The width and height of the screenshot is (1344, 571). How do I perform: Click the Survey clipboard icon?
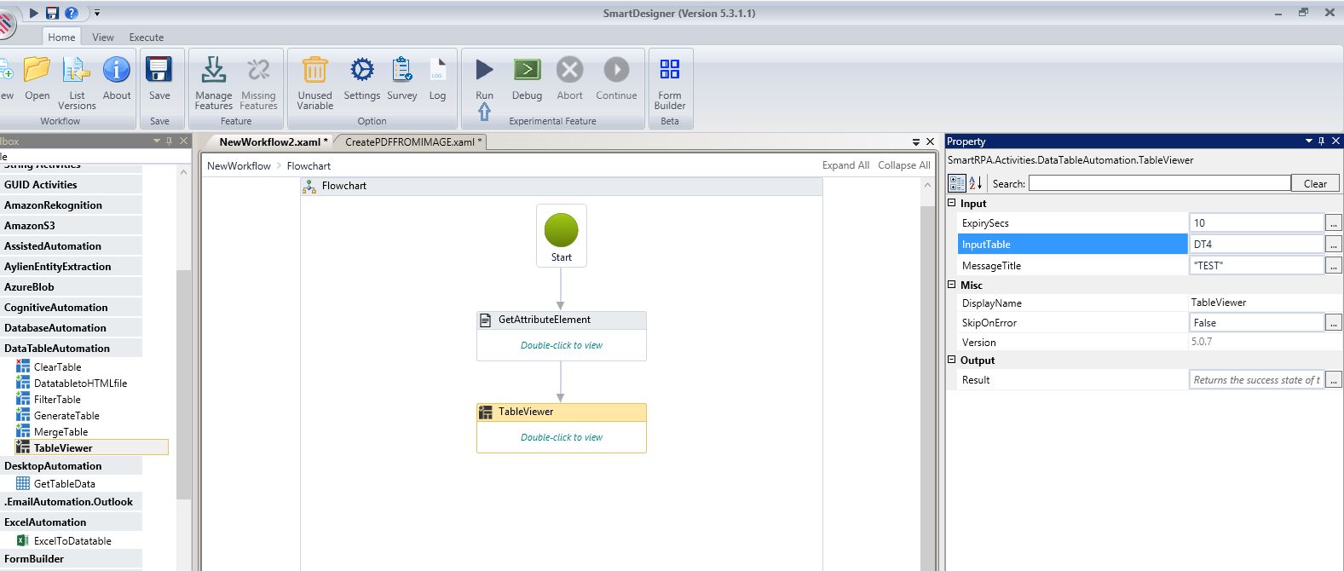(x=401, y=70)
